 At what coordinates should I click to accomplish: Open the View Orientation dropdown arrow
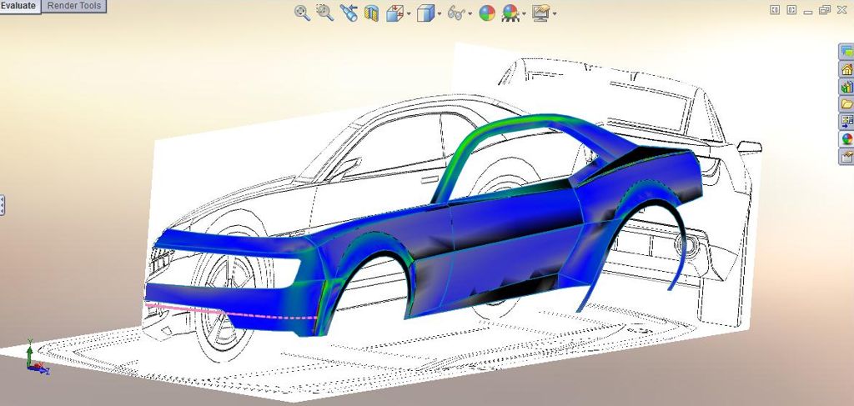pos(409,13)
